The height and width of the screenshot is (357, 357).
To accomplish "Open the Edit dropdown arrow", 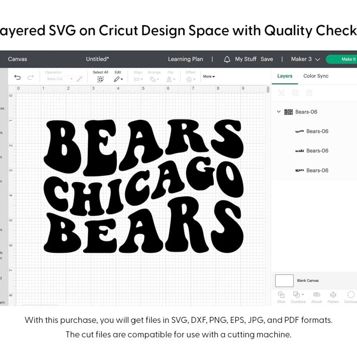I will (122, 79).
